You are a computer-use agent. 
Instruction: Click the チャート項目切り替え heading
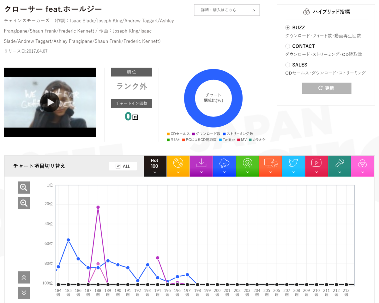tap(39, 166)
